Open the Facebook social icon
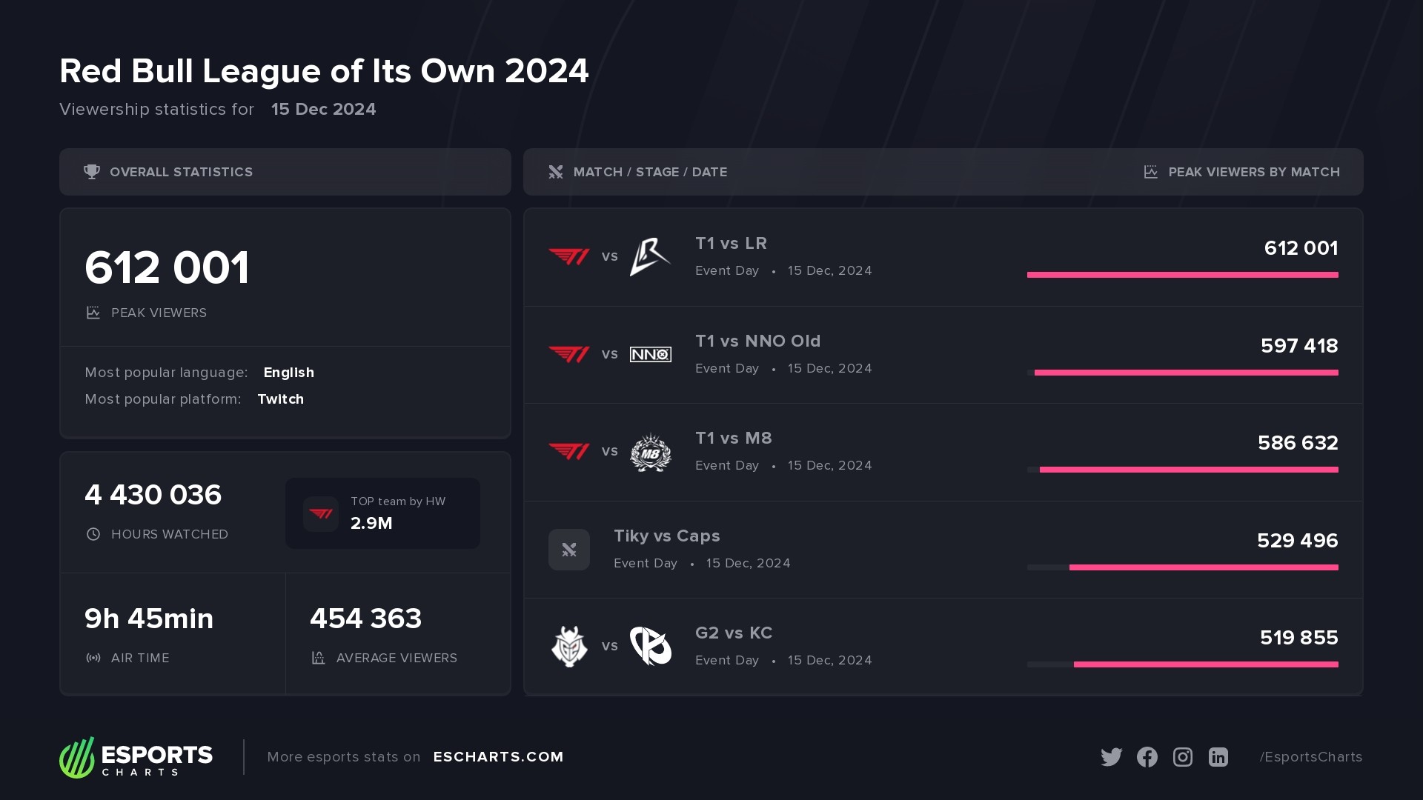This screenshot has width=1423, height=800. point(1147,757)
